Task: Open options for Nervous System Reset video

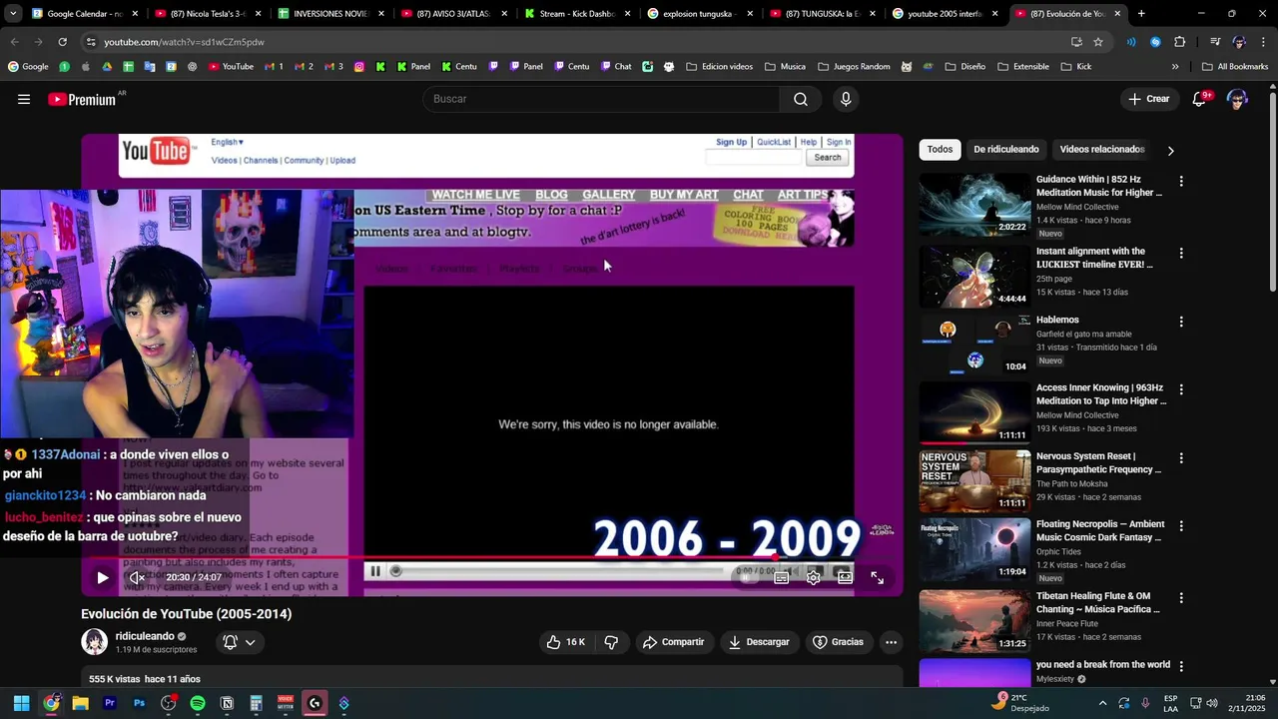Action: [x=1181, y=458]
